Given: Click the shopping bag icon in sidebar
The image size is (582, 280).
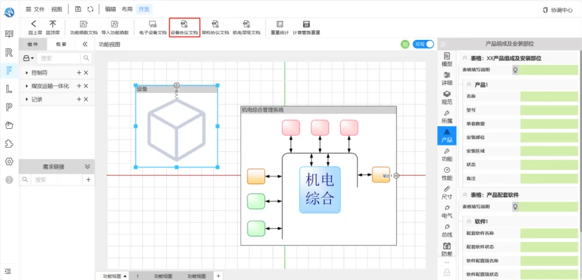Looking at the screenshot, I should click(x=9, y=125).
